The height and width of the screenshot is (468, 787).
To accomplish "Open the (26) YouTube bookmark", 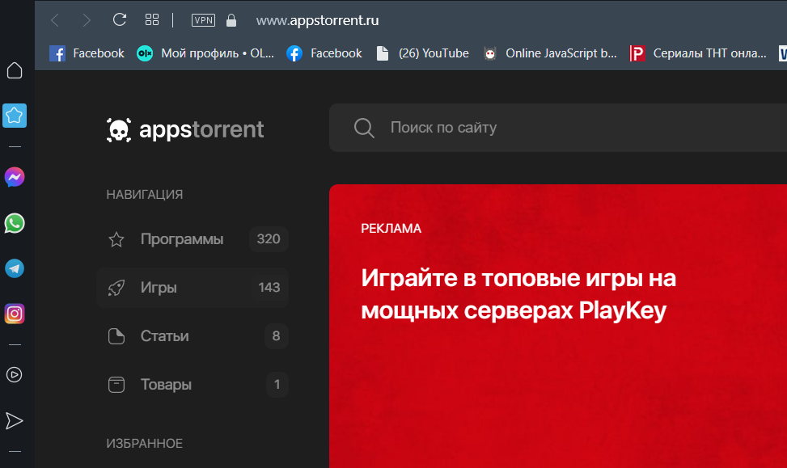I will click(x=422, y=53).
